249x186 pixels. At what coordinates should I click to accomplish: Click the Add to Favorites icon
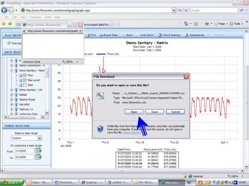[10, 24]
